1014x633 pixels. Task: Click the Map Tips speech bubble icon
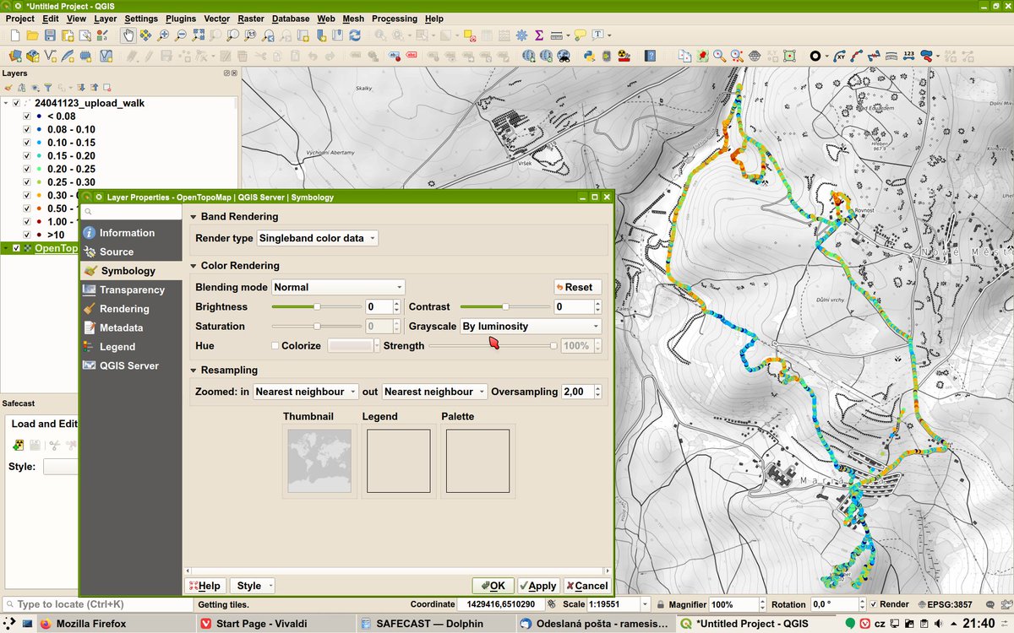(580, 35)
